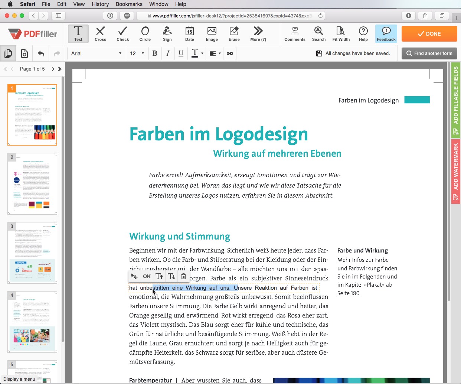Image resolution: width=461 pixels, height=384 pixels.
Task: Open text alignment dropdown
Action: (215, 53)
